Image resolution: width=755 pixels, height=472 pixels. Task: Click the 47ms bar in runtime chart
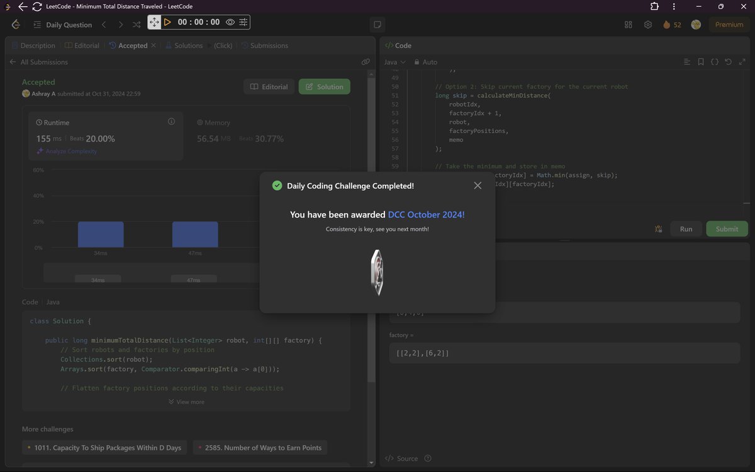(x=195, y=234)
